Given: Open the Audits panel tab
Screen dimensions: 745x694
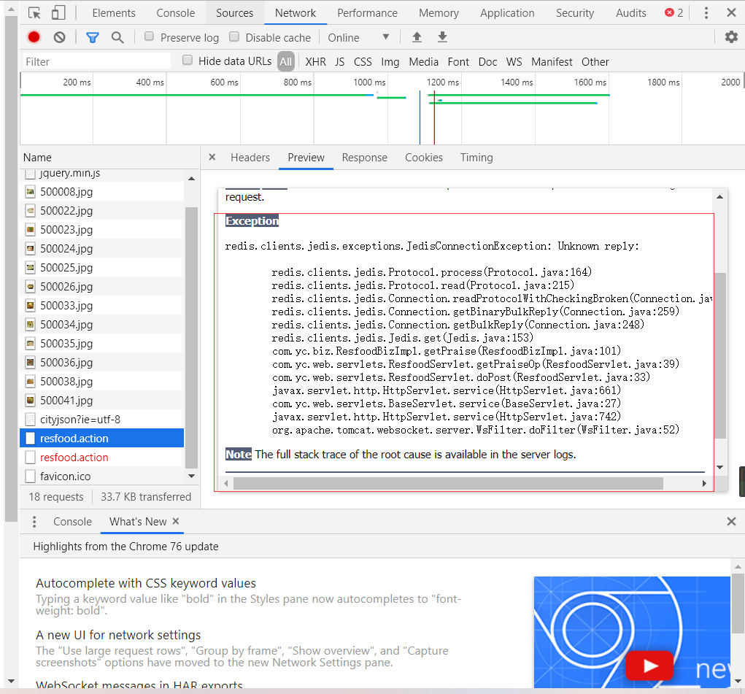Looking at the screenshot, I should [x=630, y=13].
